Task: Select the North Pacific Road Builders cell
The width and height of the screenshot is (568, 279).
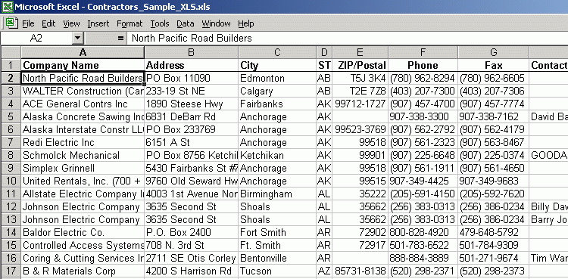Action: pos(83,78)
